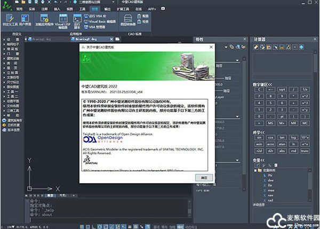Click the snap toggle icon at status bar left

tap(88, 226)
